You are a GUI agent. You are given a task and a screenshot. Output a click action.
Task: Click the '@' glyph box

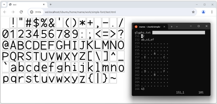pyautogui.click(x=5, y=45)
